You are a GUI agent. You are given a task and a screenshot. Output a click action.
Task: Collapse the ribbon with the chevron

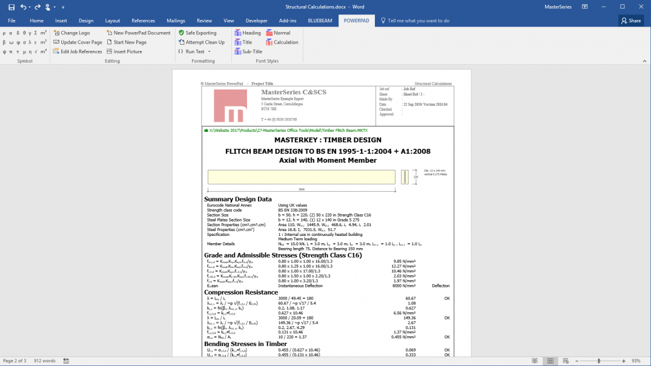click(x=644, y=61)
